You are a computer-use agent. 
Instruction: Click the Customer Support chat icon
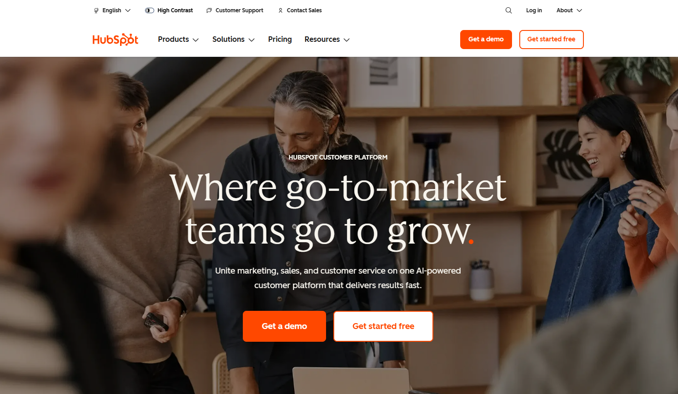pos(209,10)
